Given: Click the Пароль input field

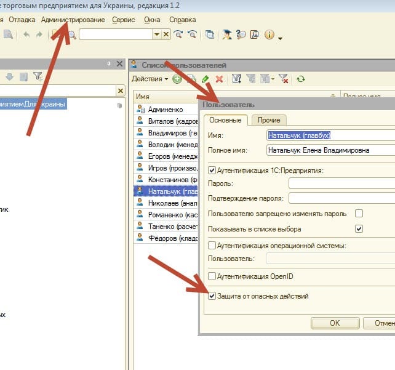Looking at the screenshot, I should point(341,183).
